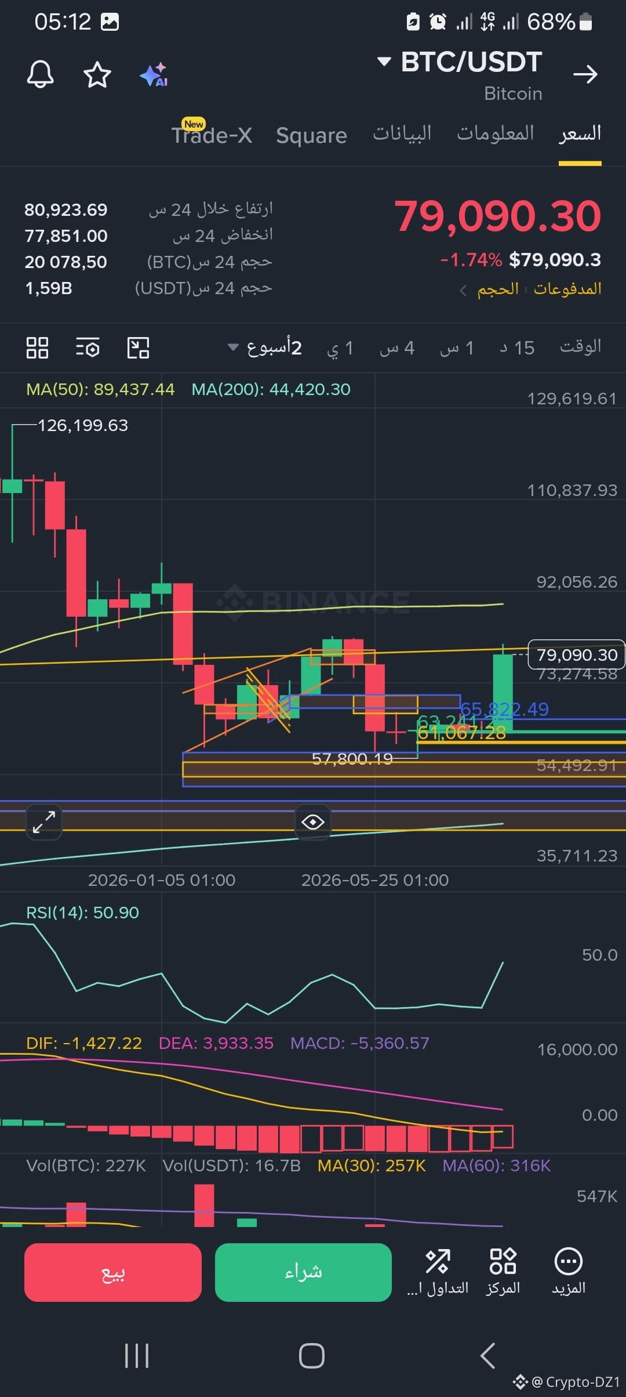Tap the 79,090.30 current price tag on chart
626x1397 pixels.
(x=577, y=655)
